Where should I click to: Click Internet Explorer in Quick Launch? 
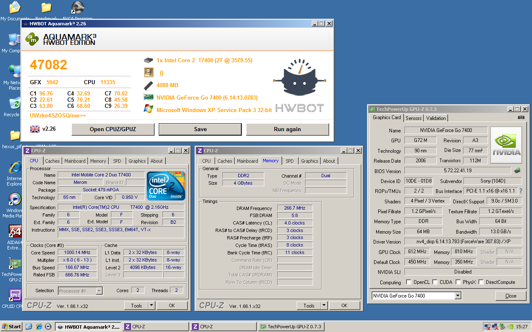click(x=39, y=327)
